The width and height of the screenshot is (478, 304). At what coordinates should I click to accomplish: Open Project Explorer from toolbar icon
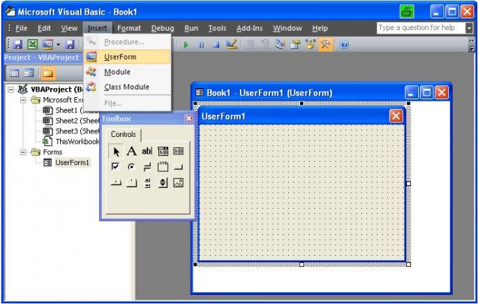[280, 45]
